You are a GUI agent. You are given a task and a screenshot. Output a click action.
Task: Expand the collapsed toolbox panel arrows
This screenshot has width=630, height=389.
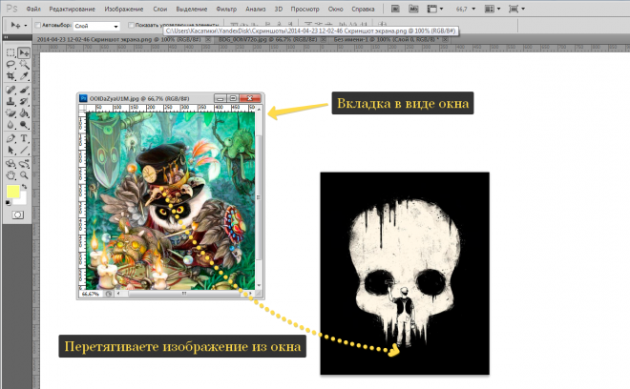tap(6, 37)
